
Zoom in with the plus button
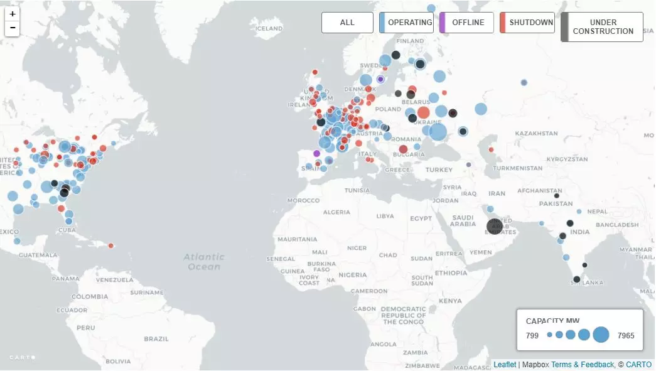pyautogui.click(x=12, y=14)
